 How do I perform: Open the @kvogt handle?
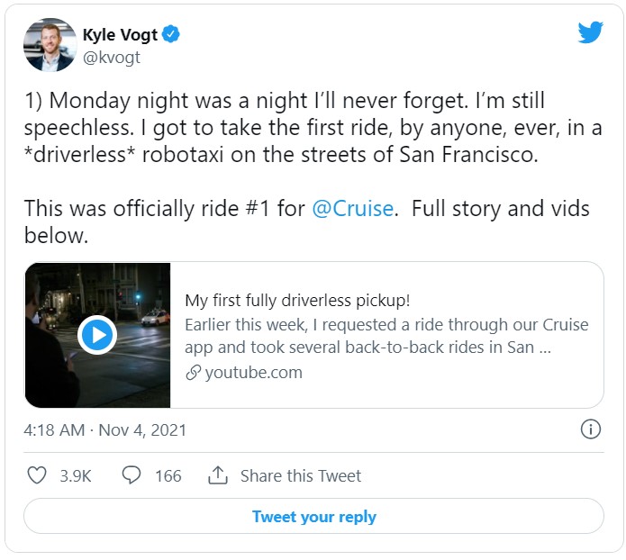click(112, 58)
